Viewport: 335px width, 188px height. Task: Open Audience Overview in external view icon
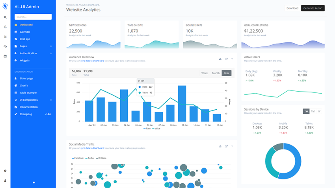tap(226, 59)
